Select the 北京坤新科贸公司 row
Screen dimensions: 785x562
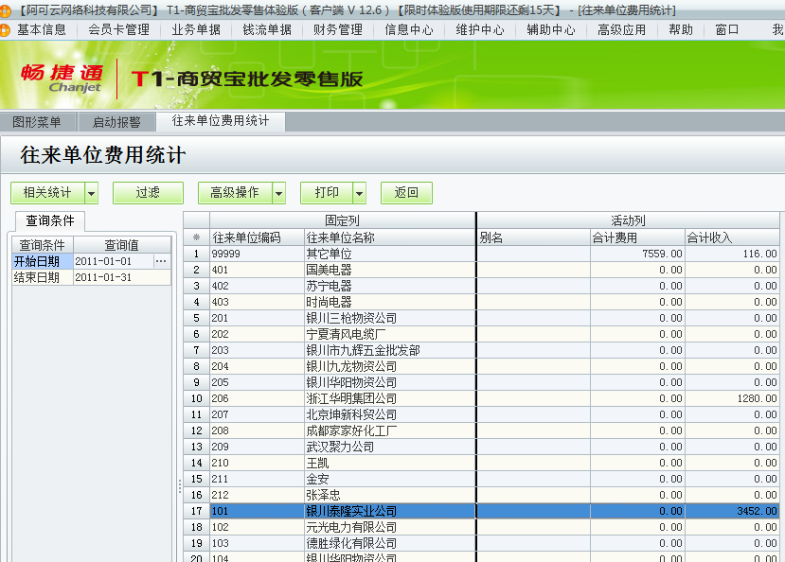pos(482,414)
